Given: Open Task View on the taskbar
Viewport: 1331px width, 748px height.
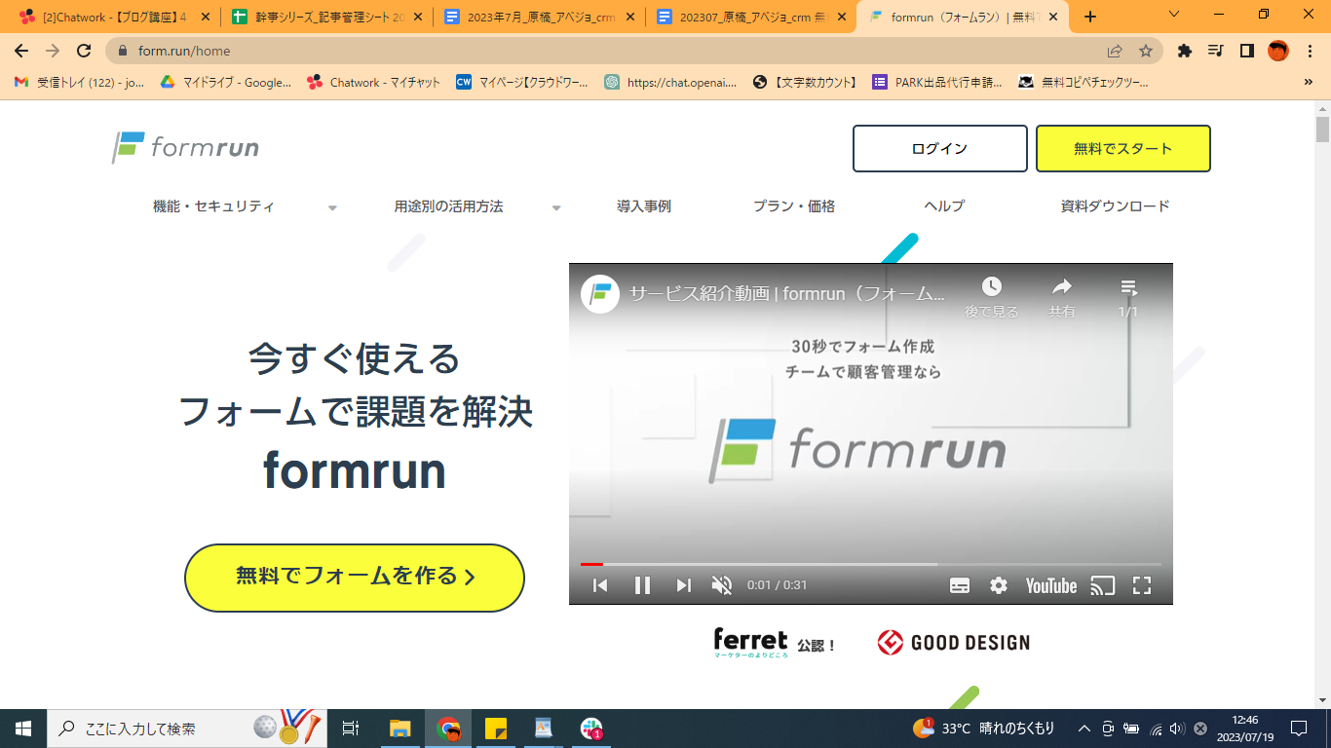Looking at the screenshot, I should (351, 729).
